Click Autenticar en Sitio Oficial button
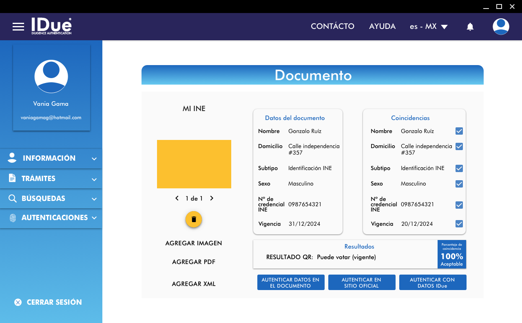This screenshot has height=323, width=522. pos(361,283)
